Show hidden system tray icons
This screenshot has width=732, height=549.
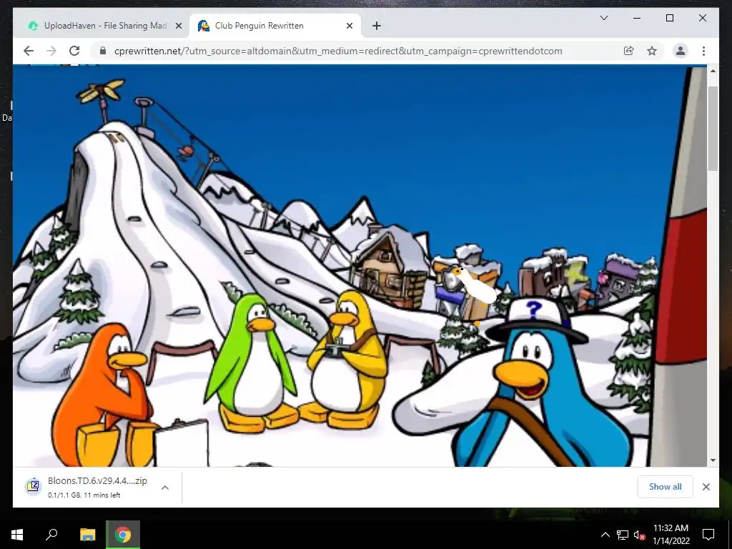pos(605,535)
